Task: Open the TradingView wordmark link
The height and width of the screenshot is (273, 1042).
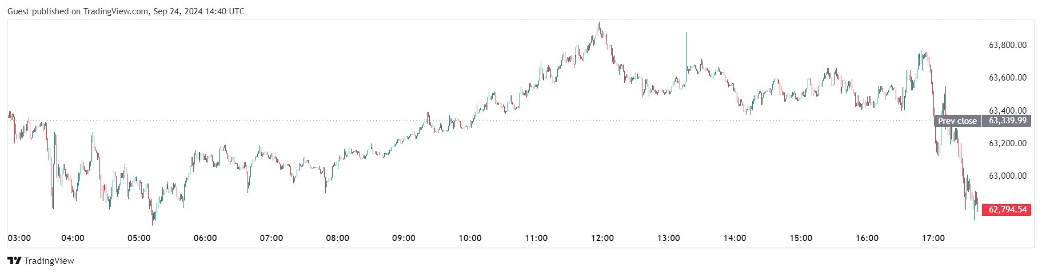Action: (x=49, y=261)
